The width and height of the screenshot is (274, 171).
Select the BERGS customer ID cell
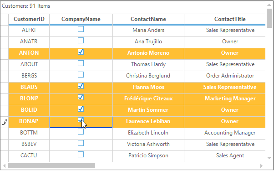(x=29, y=77)
